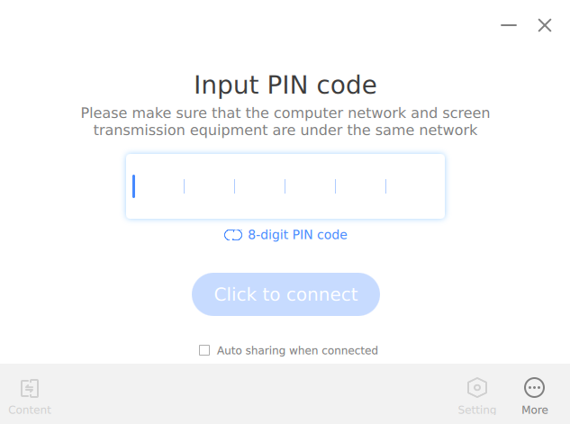This screenshot has width=570, height=424.
Task: Switch to 8-digit PIN code link
Action: [x=297, y=235]
